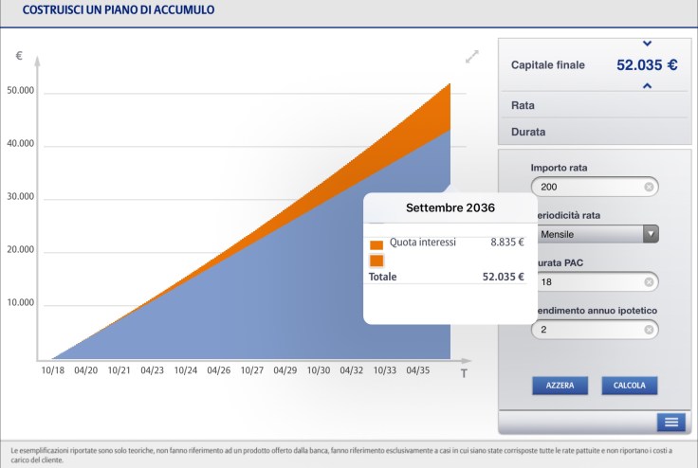Click the down chevron above Capitale finale
698x468 pixels.
click(648, 44)
